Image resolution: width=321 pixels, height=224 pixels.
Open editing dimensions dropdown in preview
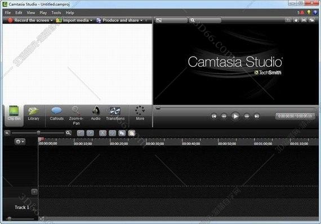(x=172, y=20)
